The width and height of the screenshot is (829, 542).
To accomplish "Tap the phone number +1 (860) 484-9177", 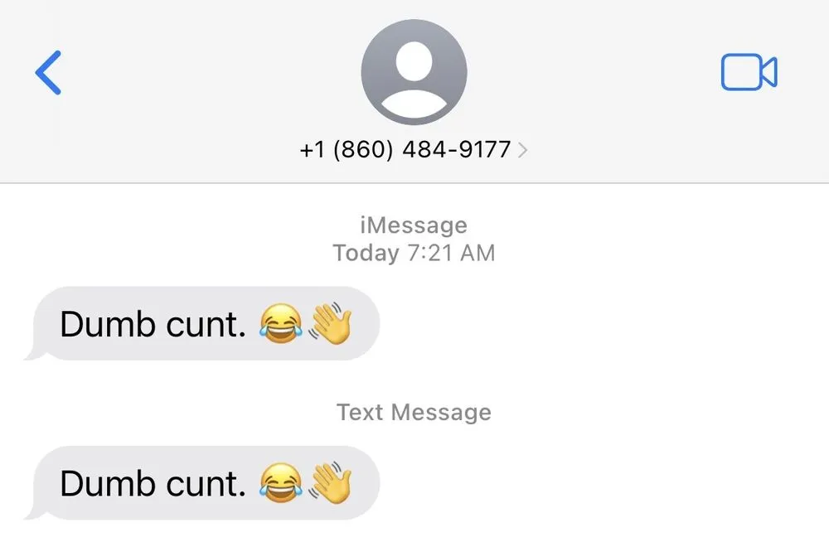I will (405, 150).
